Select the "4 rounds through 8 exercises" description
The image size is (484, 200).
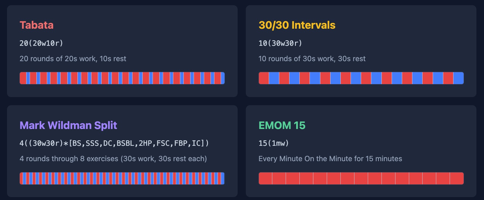click(113, 159)
